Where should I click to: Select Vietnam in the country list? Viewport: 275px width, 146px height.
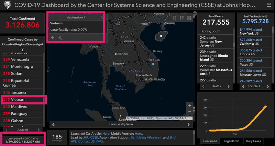click(x=22, y=100)
